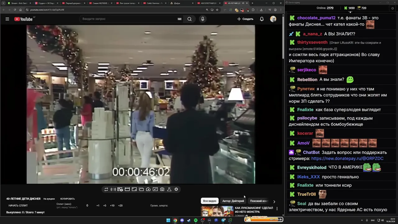This screenshot has height=224, width=398.
Task: Open the Windows Start menu
Action: click(x=168, y=220)
